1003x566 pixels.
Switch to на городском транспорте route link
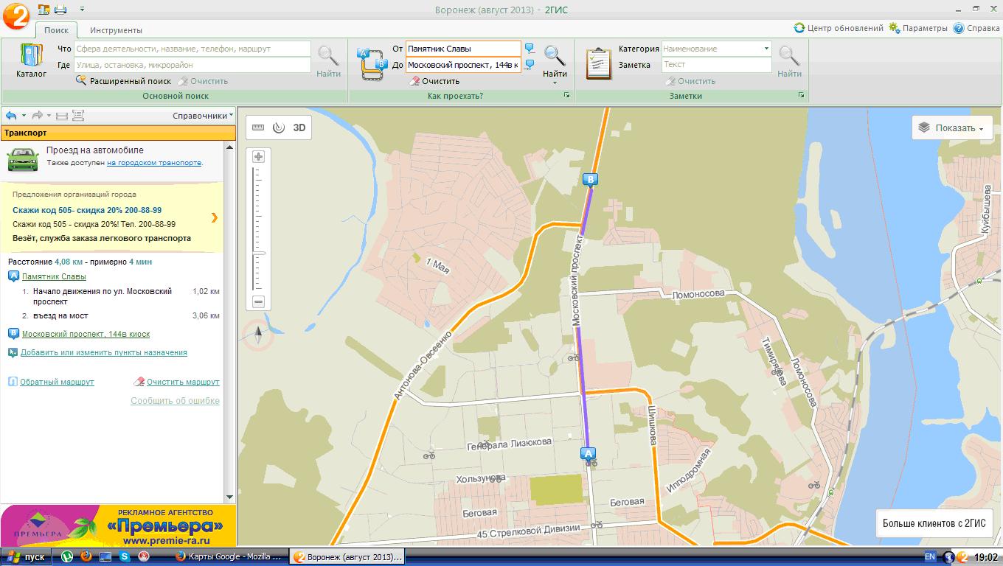click(x=154, y=163)
